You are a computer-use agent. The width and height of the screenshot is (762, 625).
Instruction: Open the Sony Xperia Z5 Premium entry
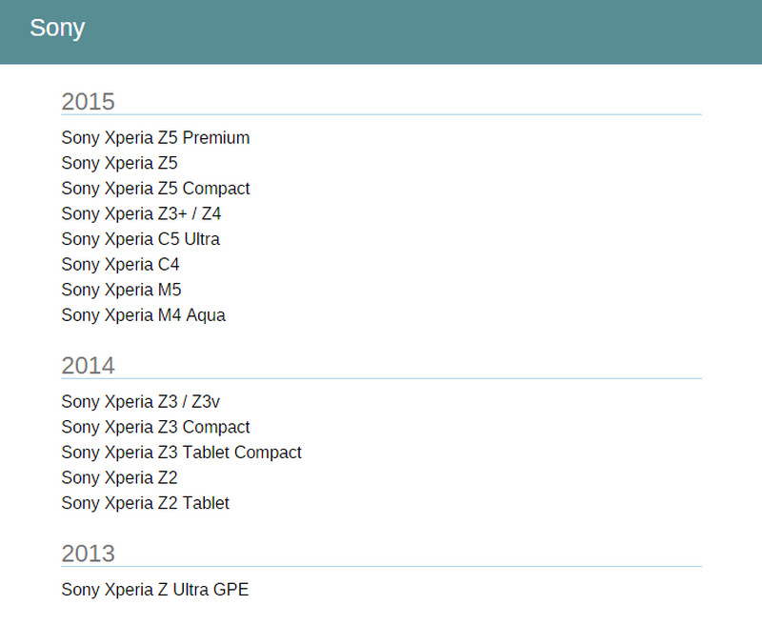coord(155,138)
